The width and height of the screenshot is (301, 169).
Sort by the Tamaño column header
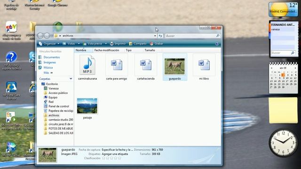(x=152, y=50)
